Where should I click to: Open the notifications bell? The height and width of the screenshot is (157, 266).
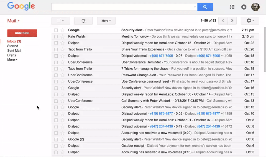click(x=244, y=7)
